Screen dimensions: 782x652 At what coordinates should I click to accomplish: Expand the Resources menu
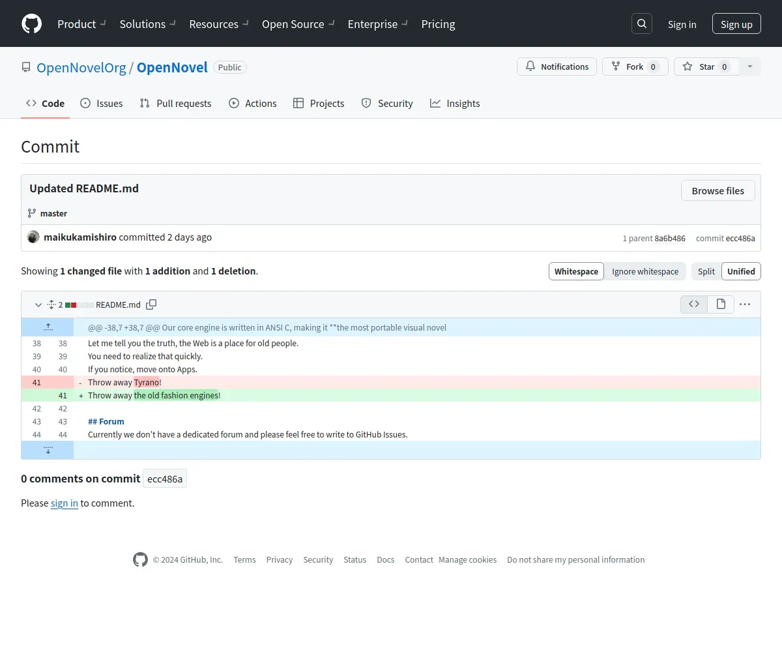pos(219,24)
